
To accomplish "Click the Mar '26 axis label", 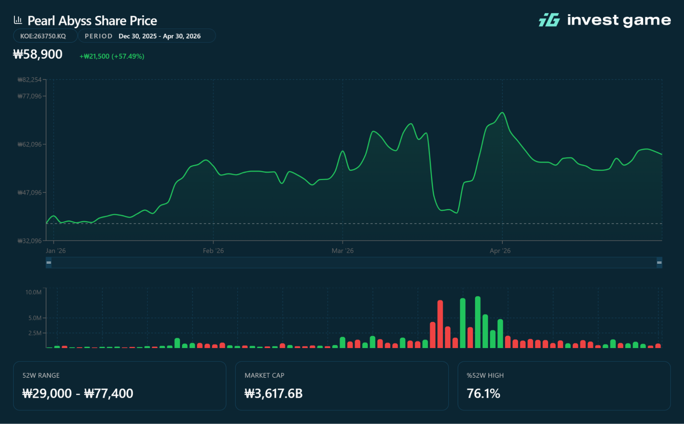I will coord(343,251).
